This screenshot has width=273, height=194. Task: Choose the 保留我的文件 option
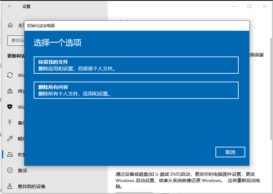136,65
